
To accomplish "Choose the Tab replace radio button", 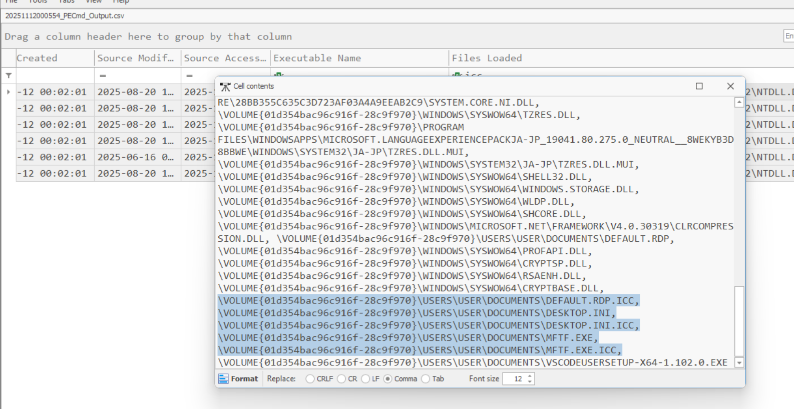I will 426,379.
